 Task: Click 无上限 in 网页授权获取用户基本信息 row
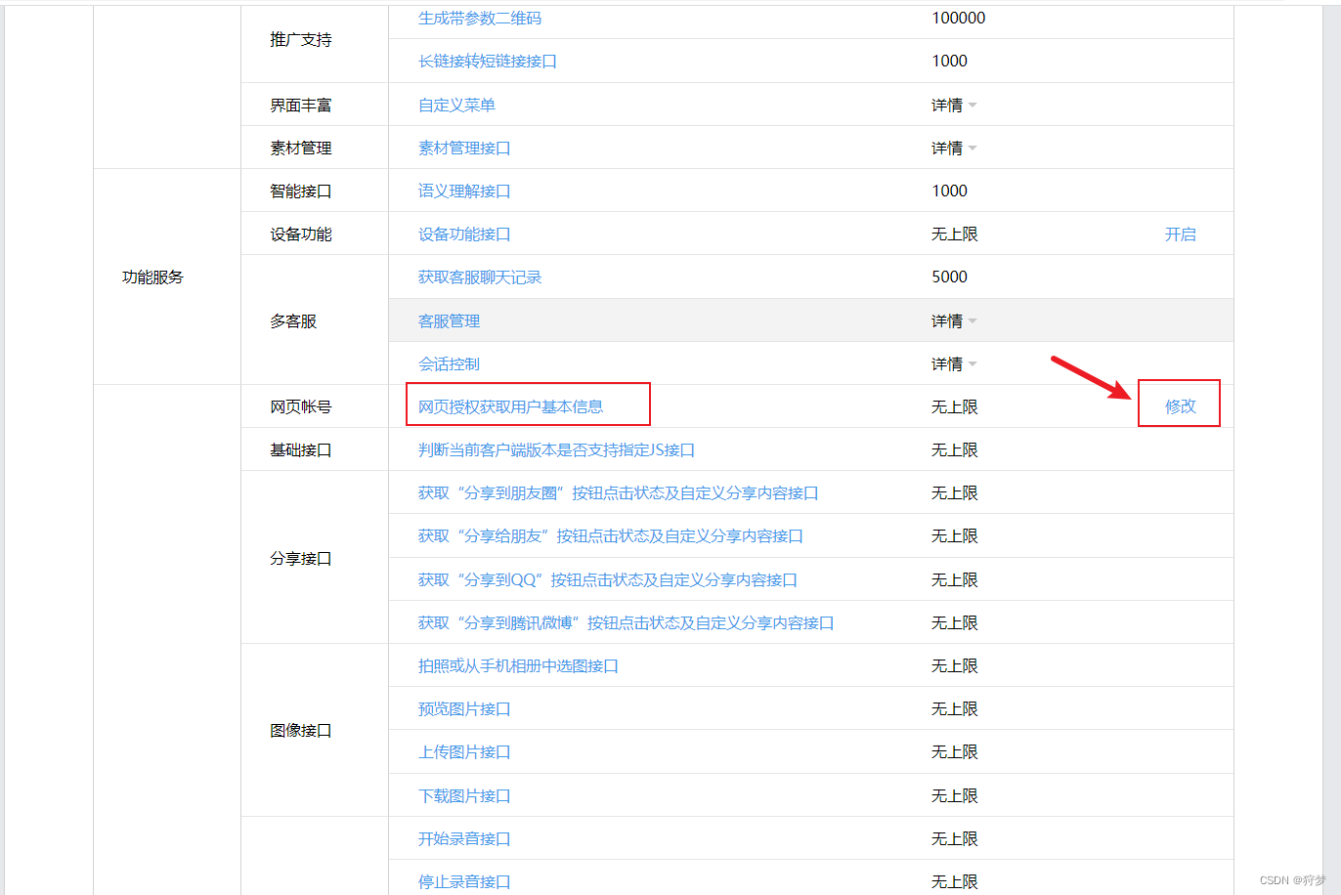955,407
